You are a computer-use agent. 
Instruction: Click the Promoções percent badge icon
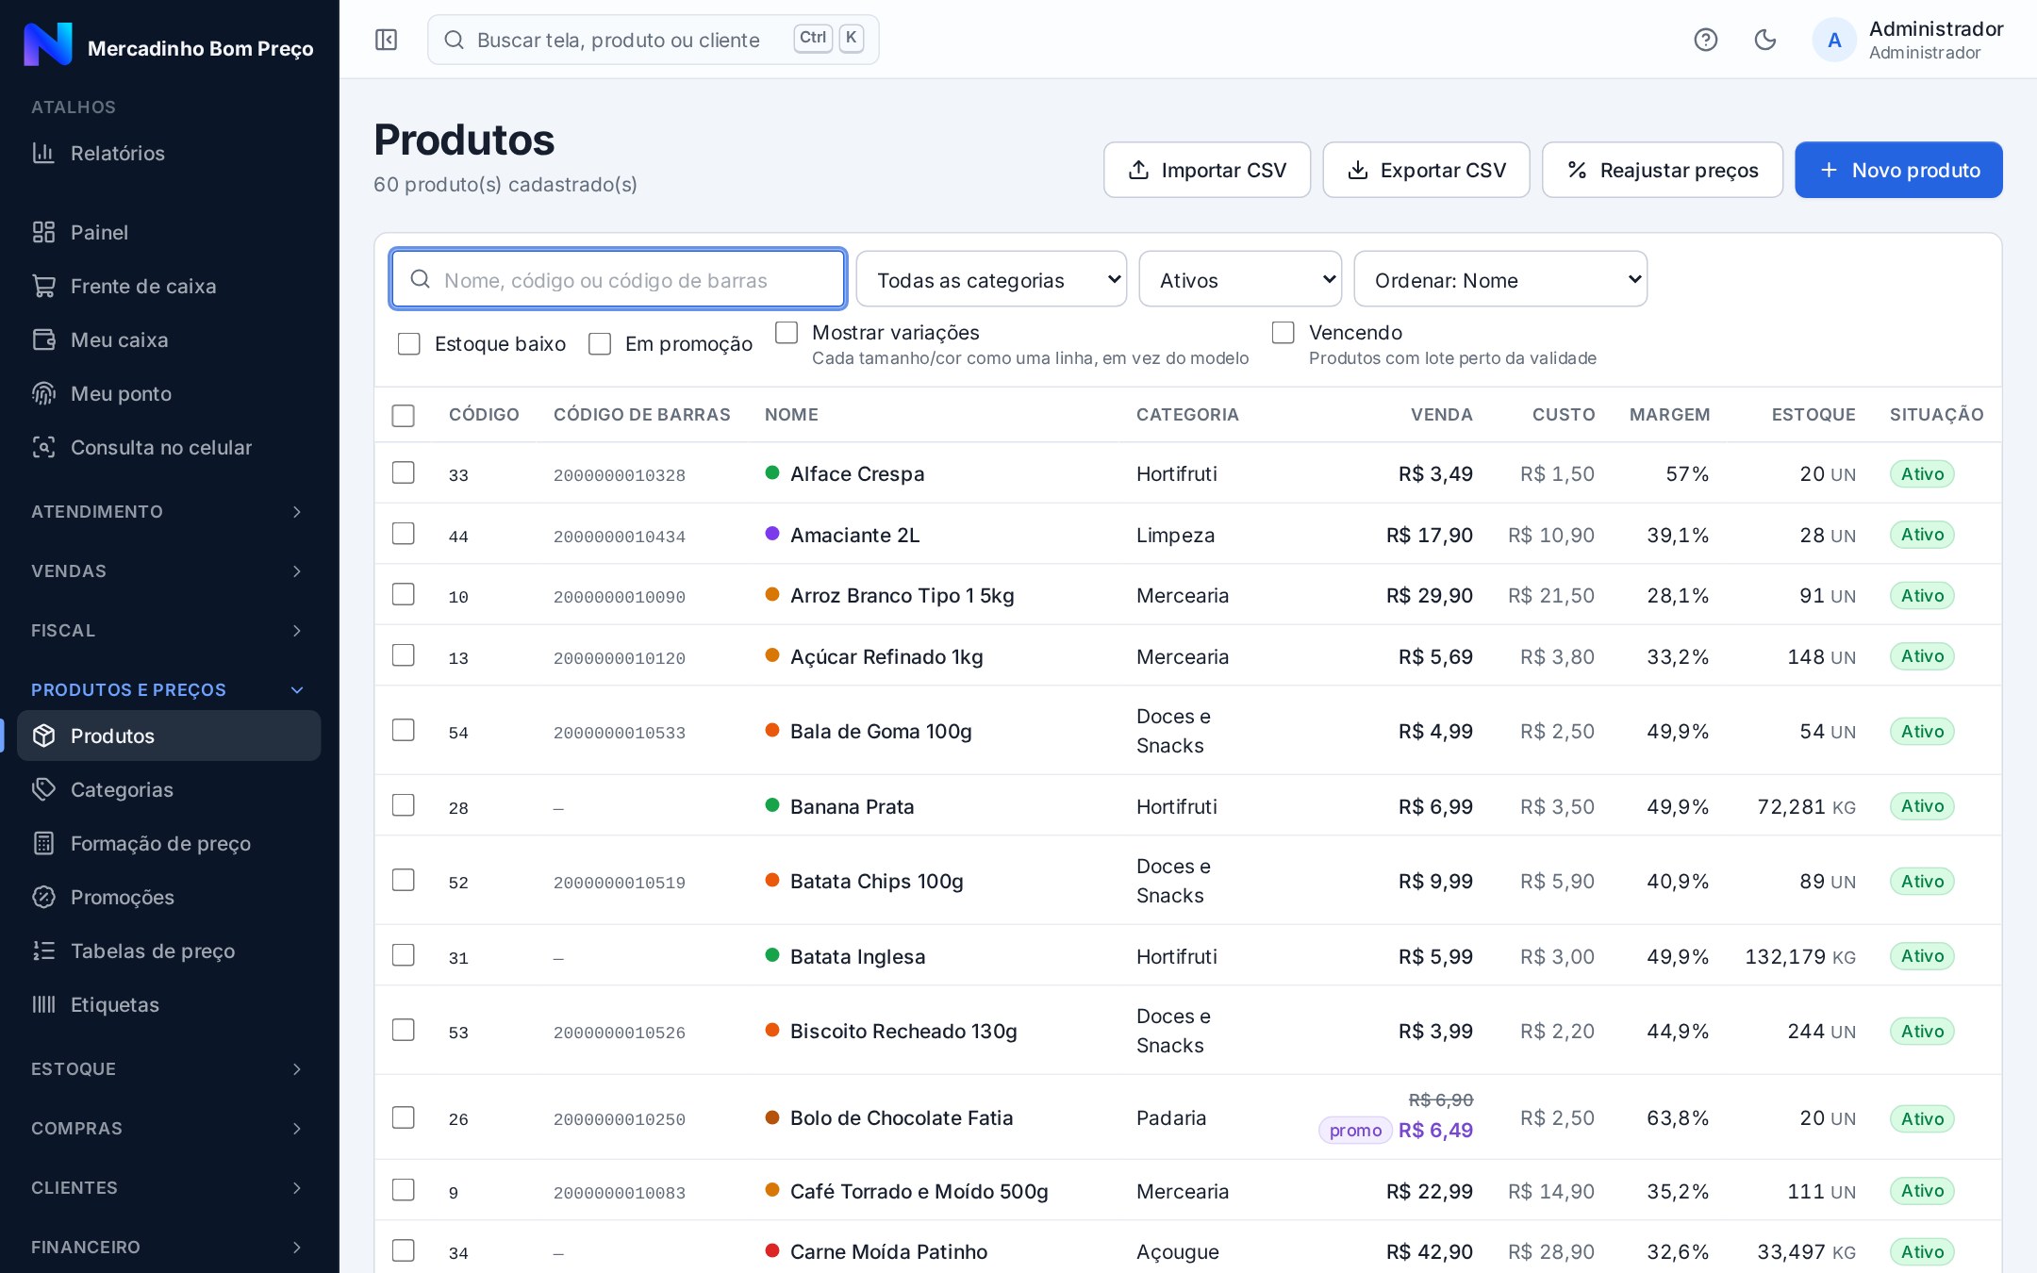(x=43, y=897)
